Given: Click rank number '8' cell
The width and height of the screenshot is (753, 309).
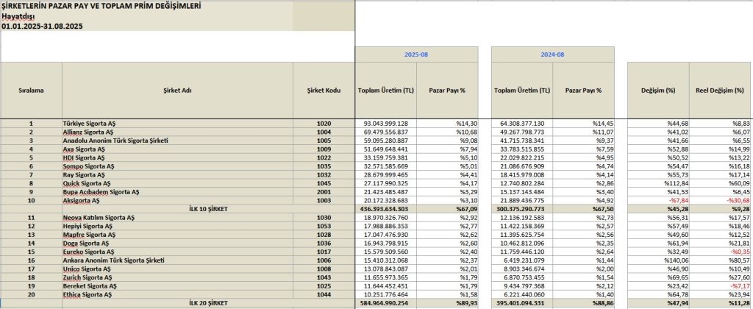Looking at the screenshot, I should tap(31, 183).
